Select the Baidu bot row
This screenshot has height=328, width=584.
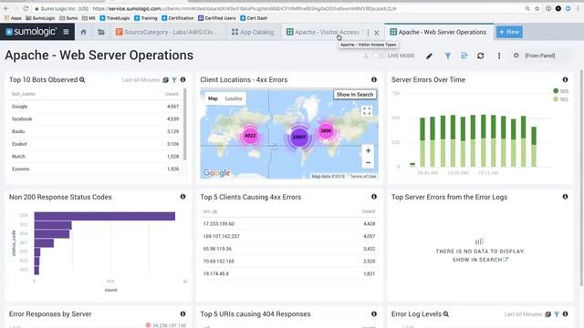pos(95,131)
